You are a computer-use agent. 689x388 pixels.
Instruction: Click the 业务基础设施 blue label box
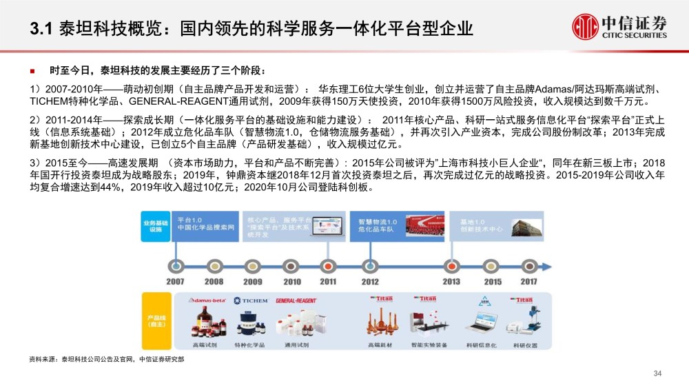pos(156,226)
